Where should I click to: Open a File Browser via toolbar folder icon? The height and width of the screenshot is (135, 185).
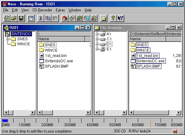[104, 18]
